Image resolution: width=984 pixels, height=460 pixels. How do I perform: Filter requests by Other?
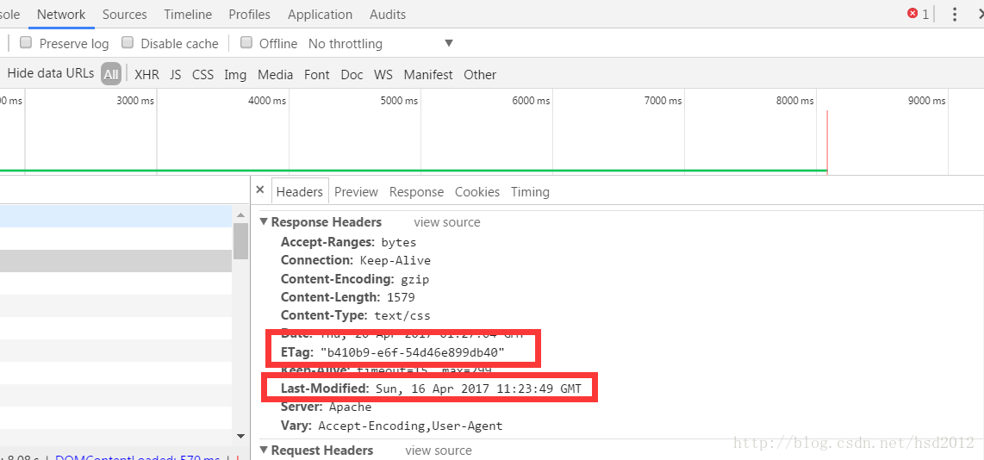tap(480, 75)
